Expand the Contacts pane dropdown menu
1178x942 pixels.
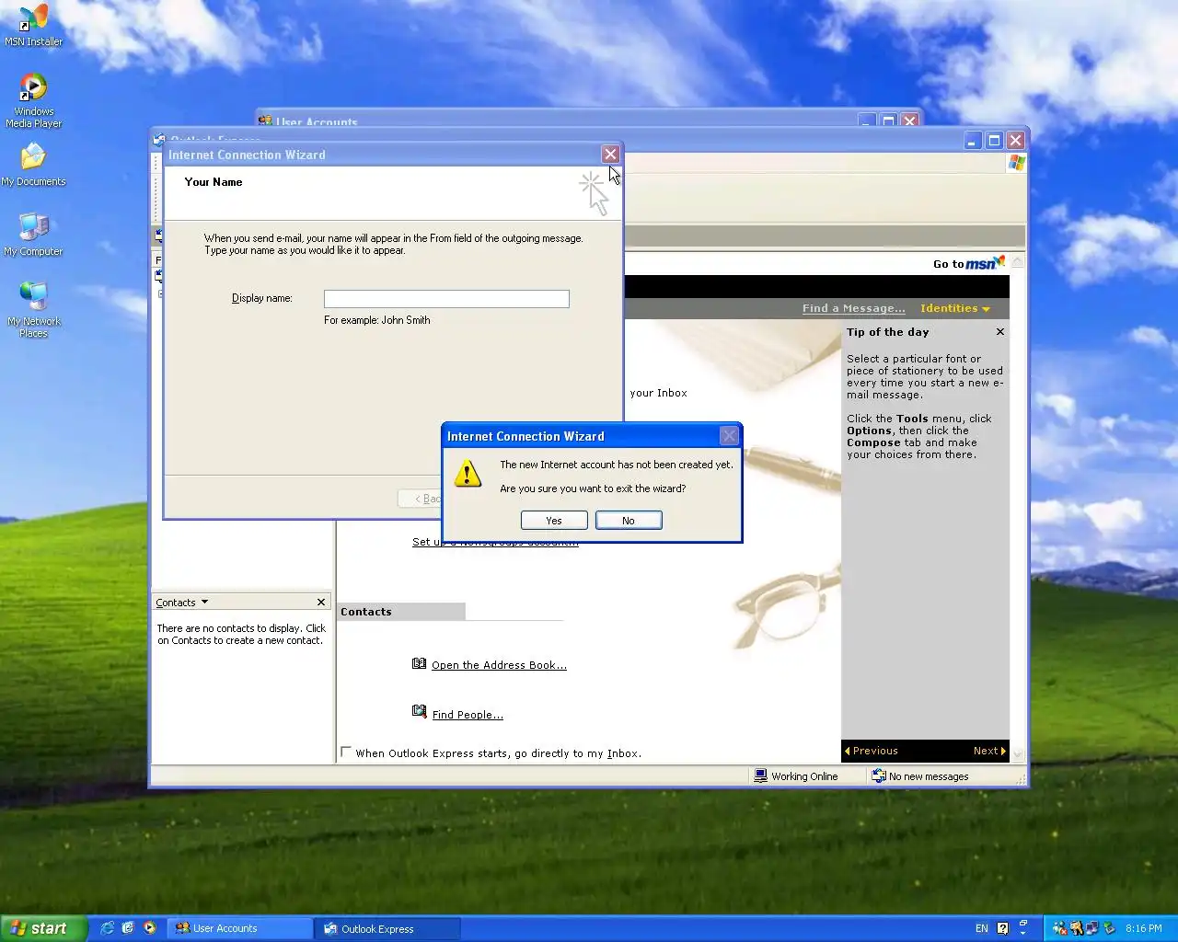[204, 602]
